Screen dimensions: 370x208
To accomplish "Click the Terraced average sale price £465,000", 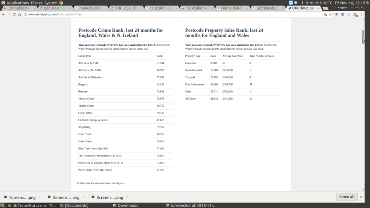I will [x=227, y=78].
